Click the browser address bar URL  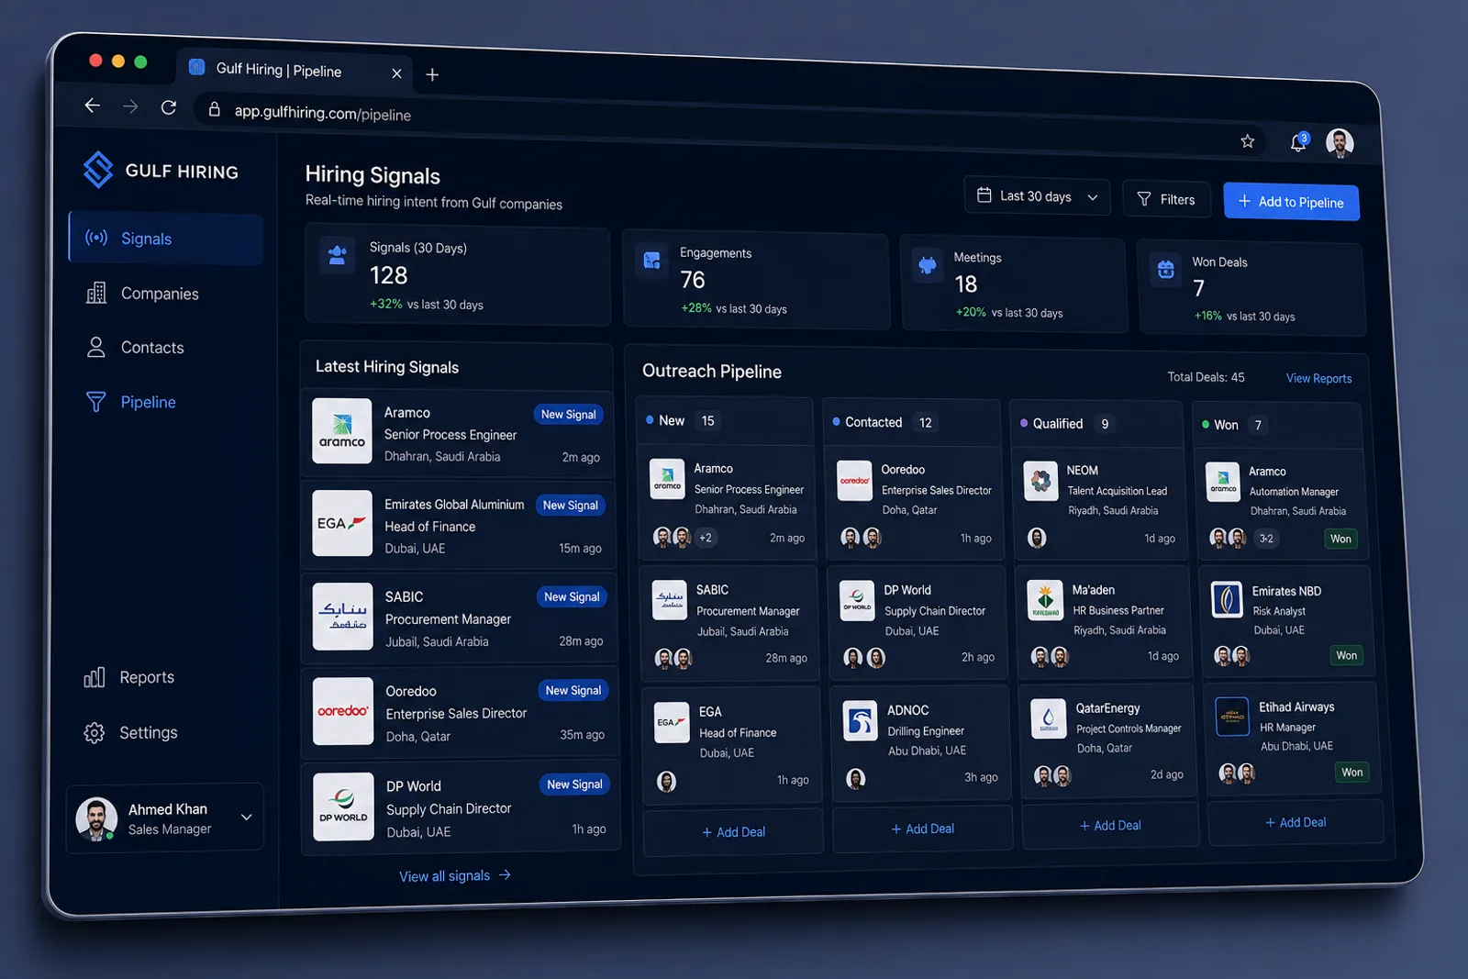[x=322, y=113]
